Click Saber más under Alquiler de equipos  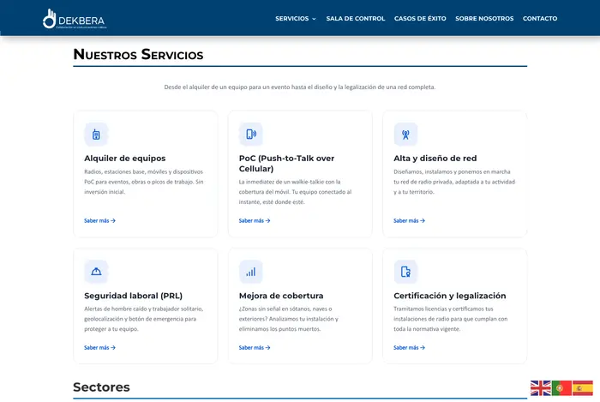100,220
